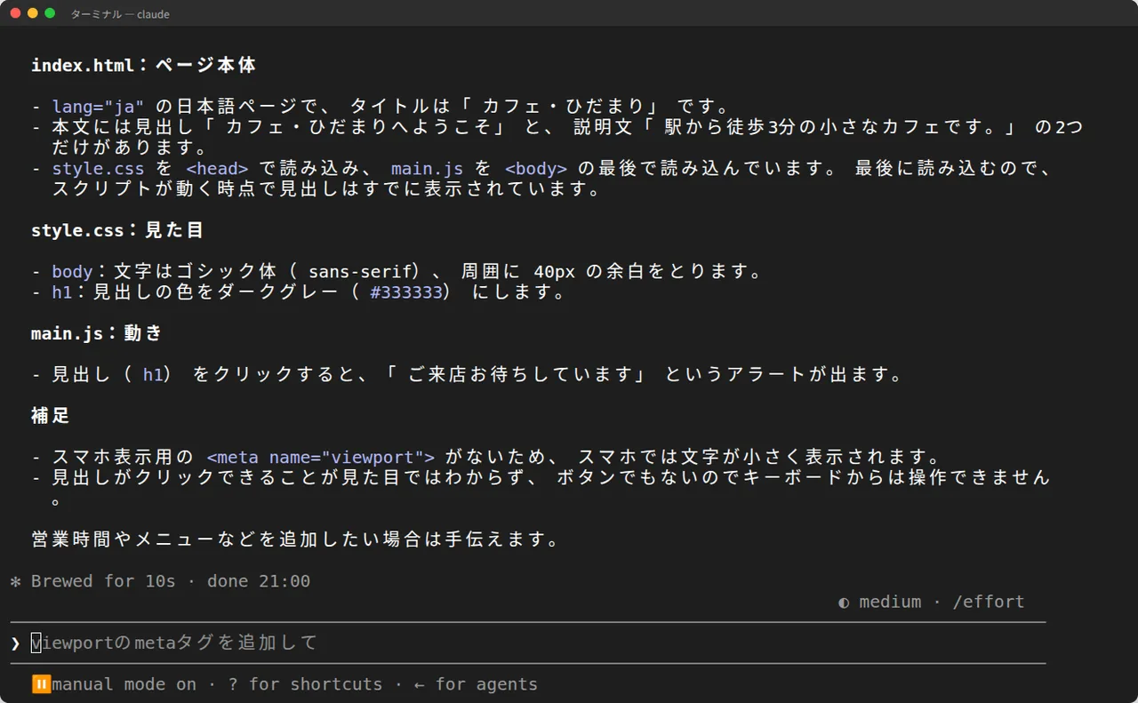Screen dimensions: 1138x703
Task: Click the window title "ターミナル — claude"
Action: tap(120, 14)
